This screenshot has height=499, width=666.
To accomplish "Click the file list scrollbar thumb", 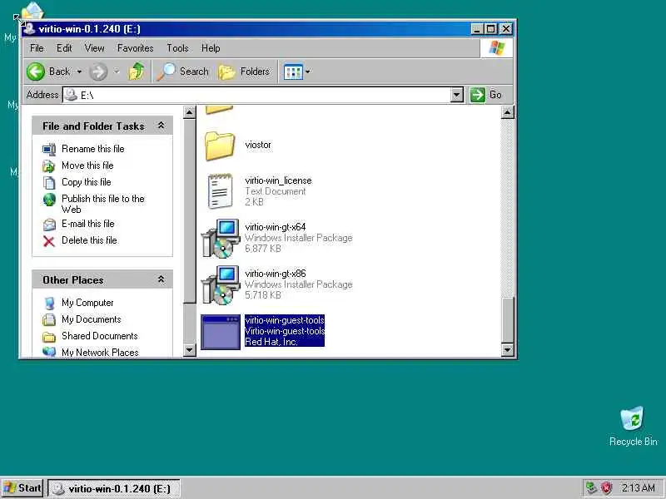I will (508, 320).
